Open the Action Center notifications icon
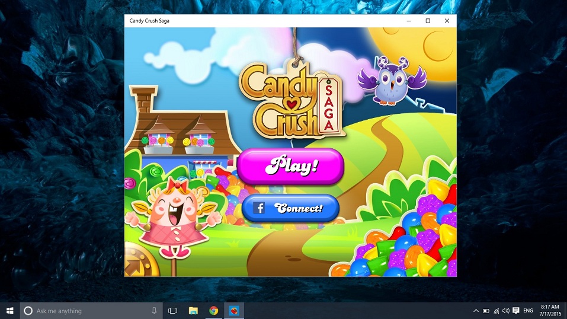567x319 pixels. [x=516, y=311]
